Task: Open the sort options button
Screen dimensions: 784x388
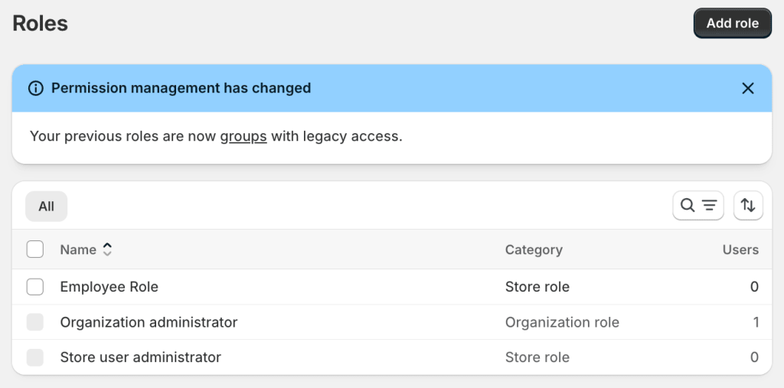Action: [x=748, y=205]
